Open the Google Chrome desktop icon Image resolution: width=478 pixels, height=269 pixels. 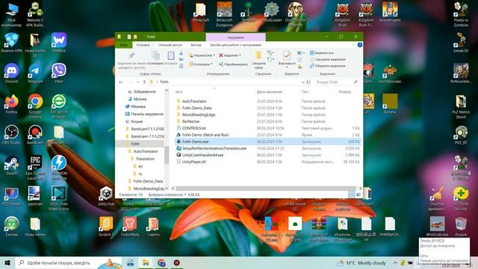pyautogui.click(x=35, y=105)
